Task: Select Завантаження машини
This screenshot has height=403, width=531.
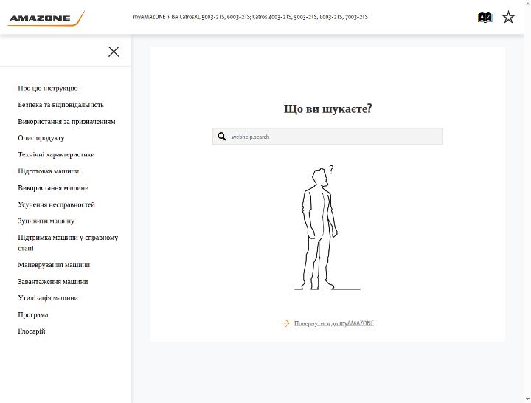Action: (53, 282)
